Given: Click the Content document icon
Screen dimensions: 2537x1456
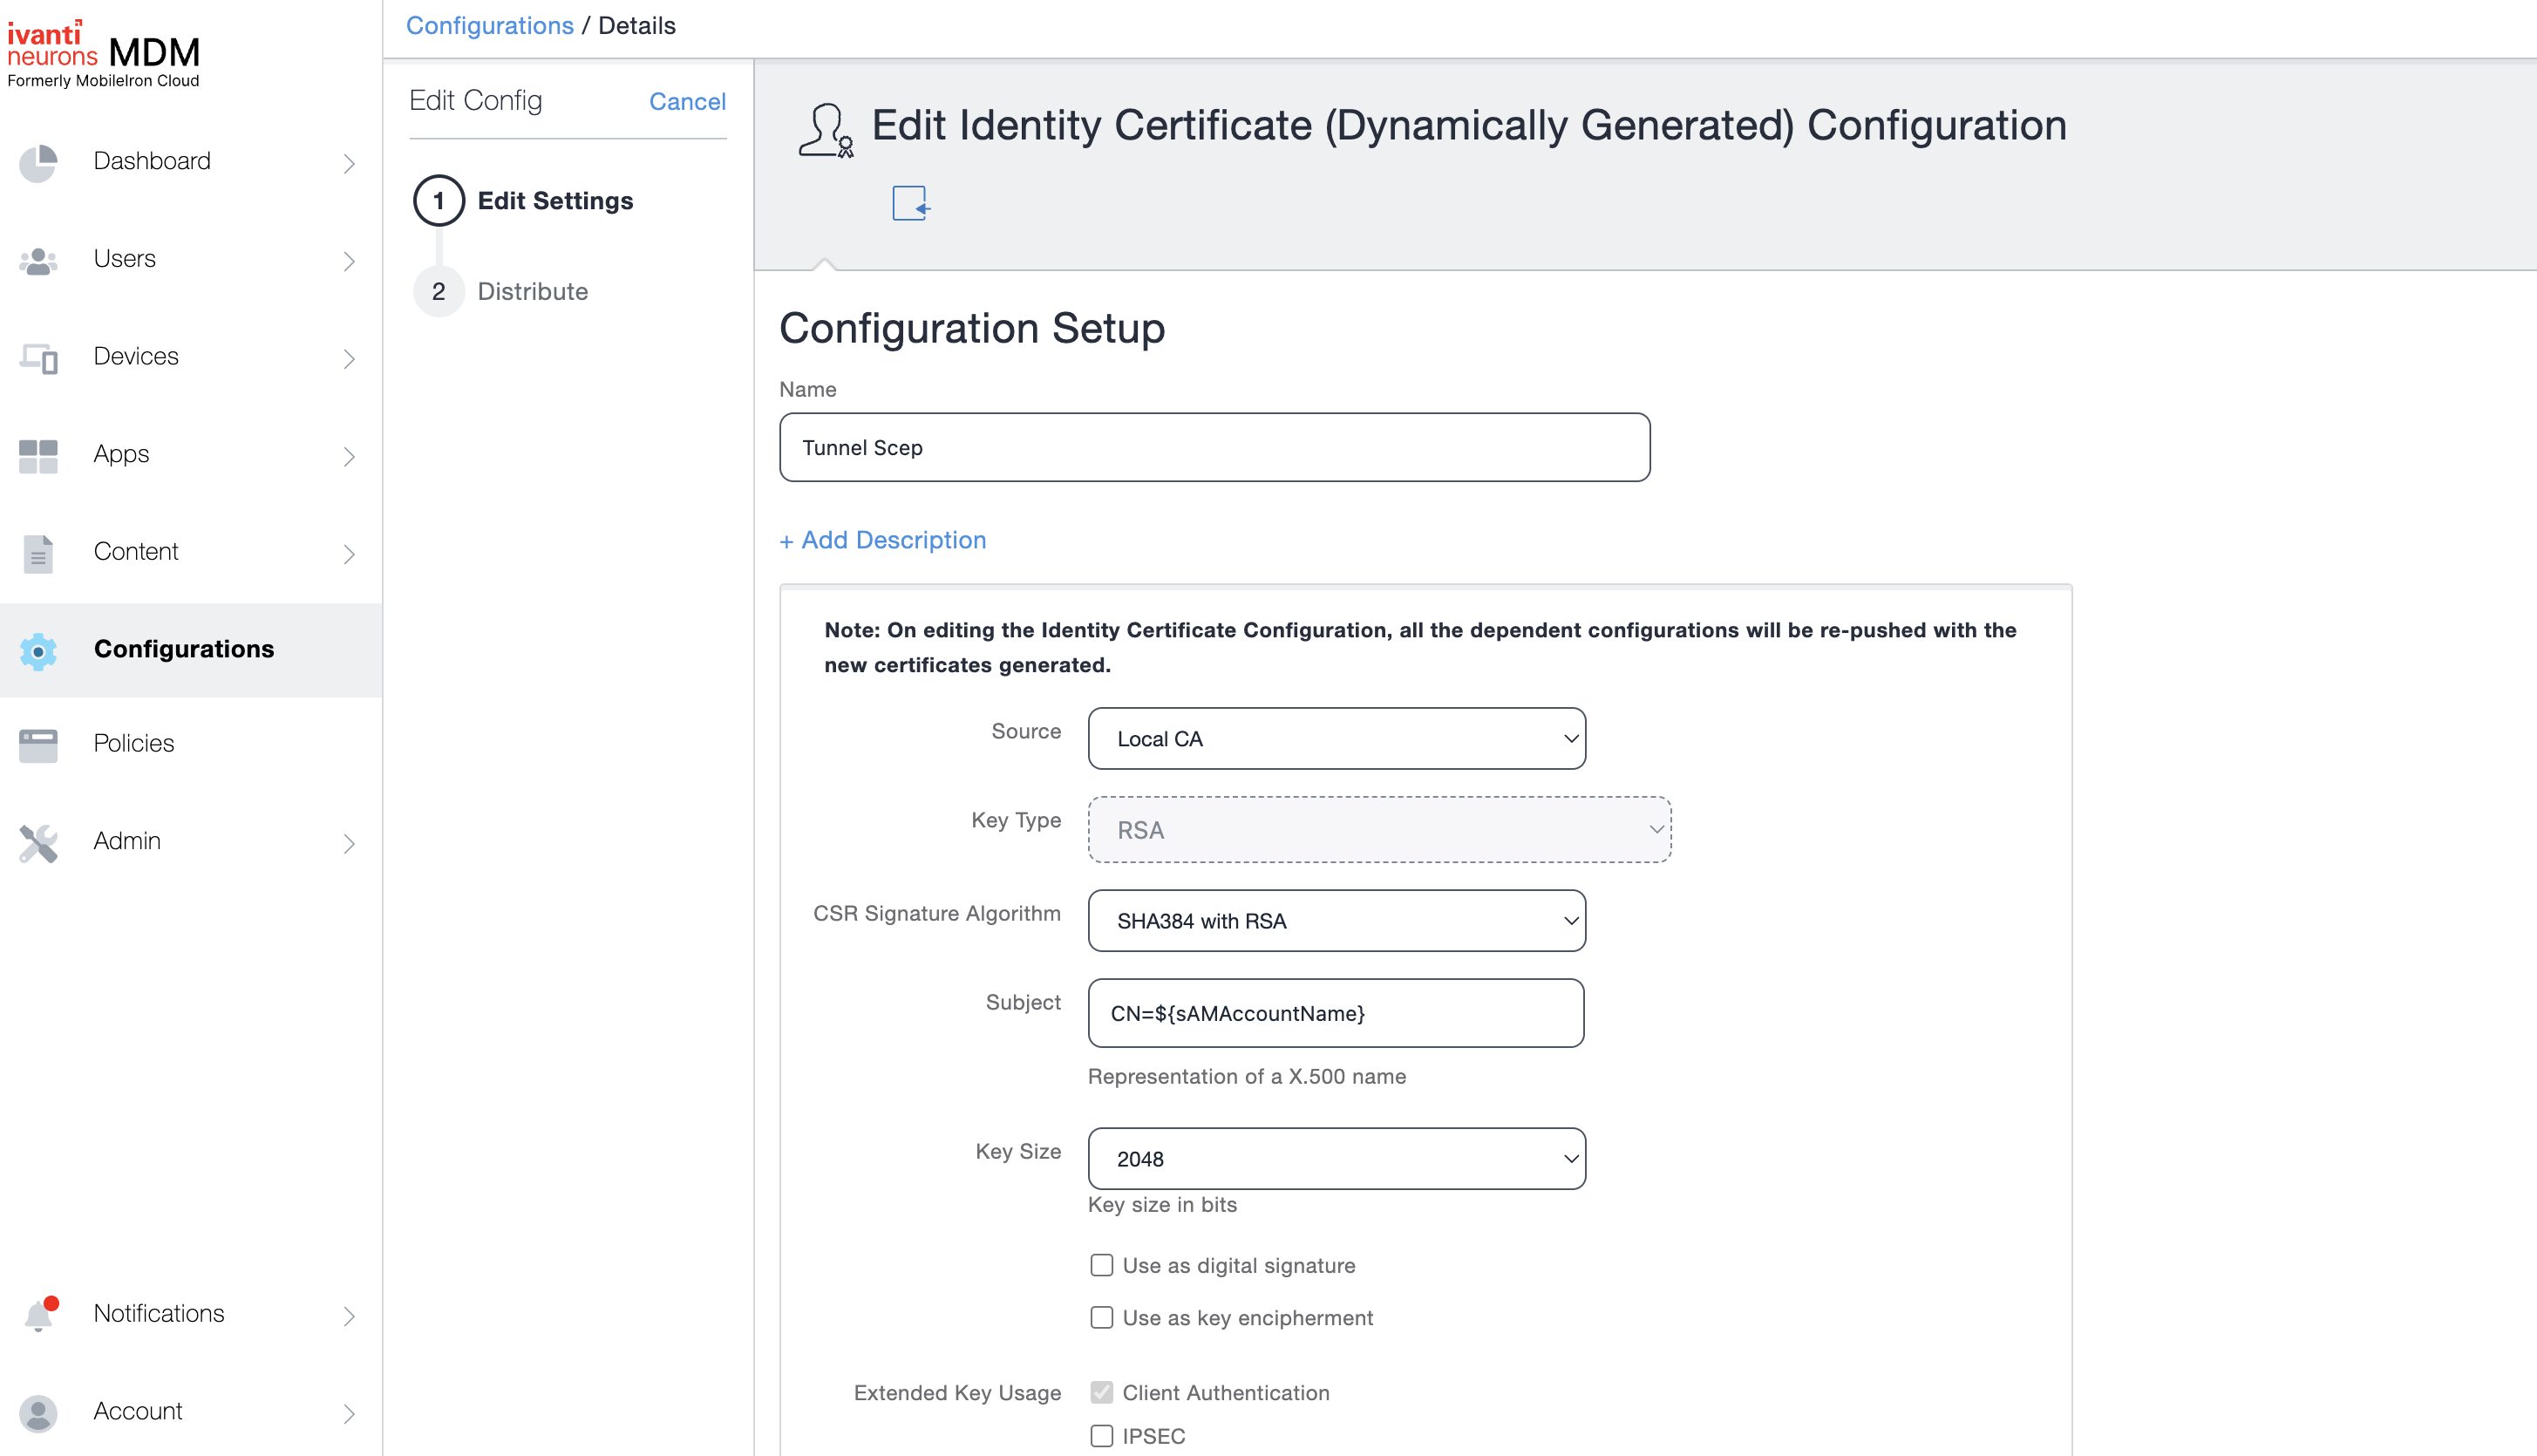Looking at the screenshot, I should 38,553.
